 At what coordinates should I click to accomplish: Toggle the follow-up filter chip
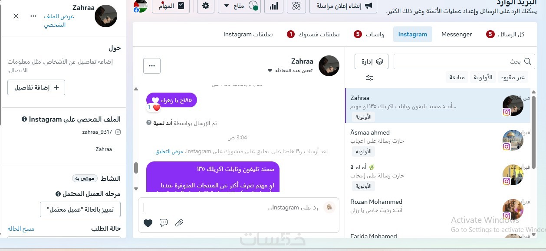tap(457, 77)
